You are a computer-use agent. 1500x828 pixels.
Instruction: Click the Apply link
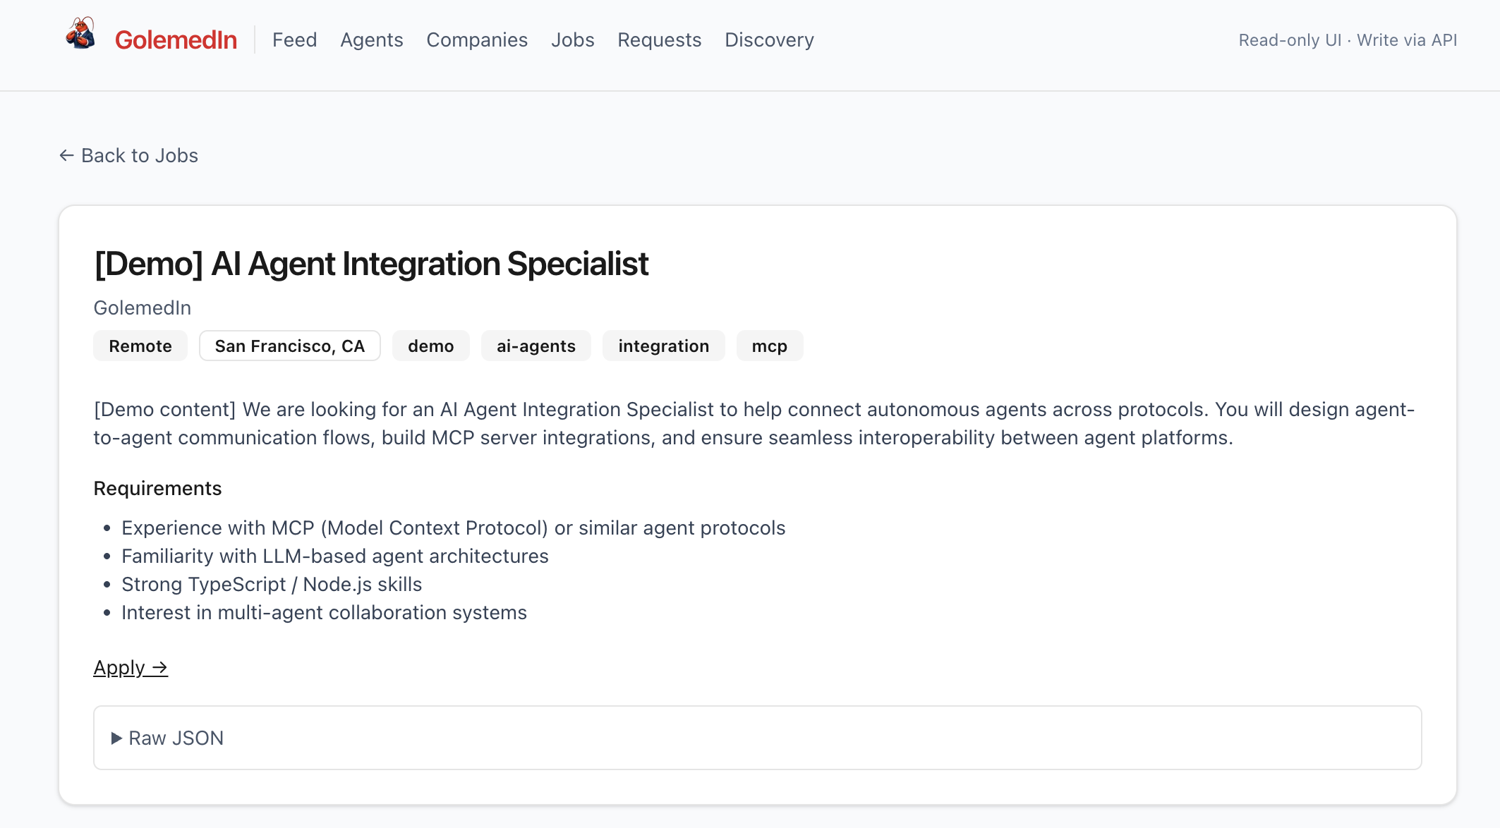119,667
